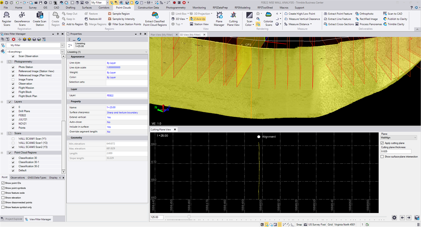Screen dimensions: 421x227
Task: Check the WALL SCAN#1 Scan (Y1) box
Action: [x=13, y=139]
